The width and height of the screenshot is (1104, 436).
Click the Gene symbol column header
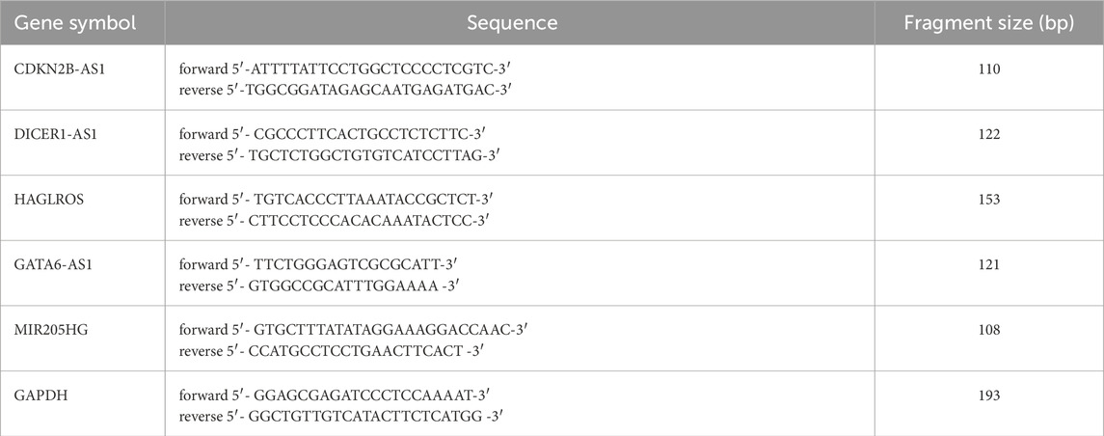[75, 22]
